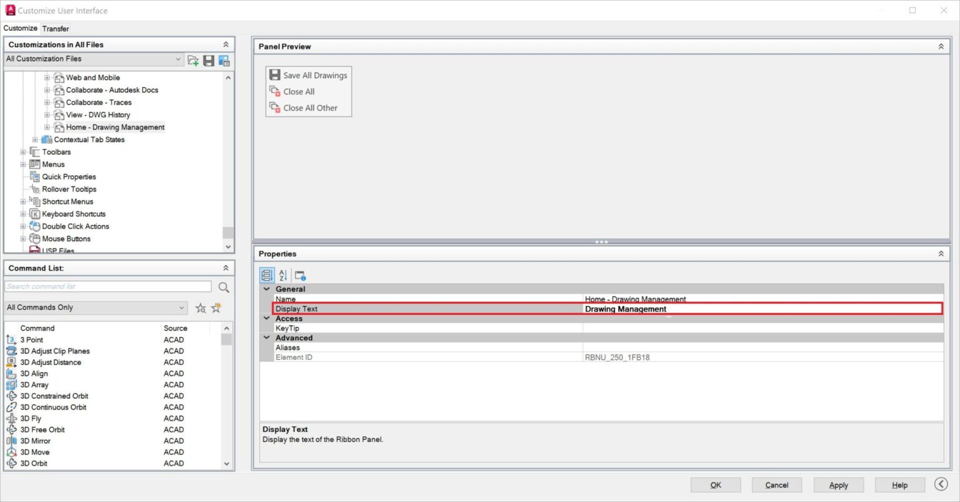Select View - DWG History panel

point(98,115)
